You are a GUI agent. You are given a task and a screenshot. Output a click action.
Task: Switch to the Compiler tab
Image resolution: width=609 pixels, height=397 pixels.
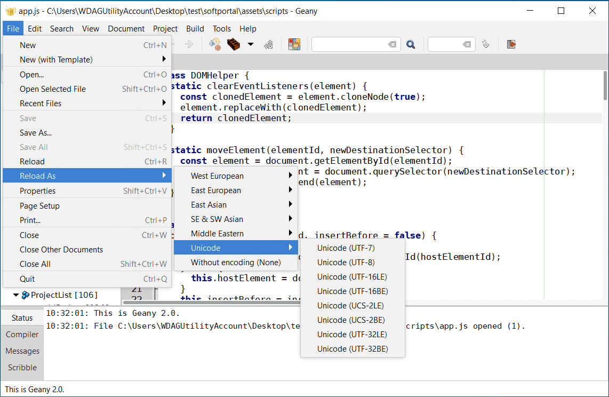(22, 335)
